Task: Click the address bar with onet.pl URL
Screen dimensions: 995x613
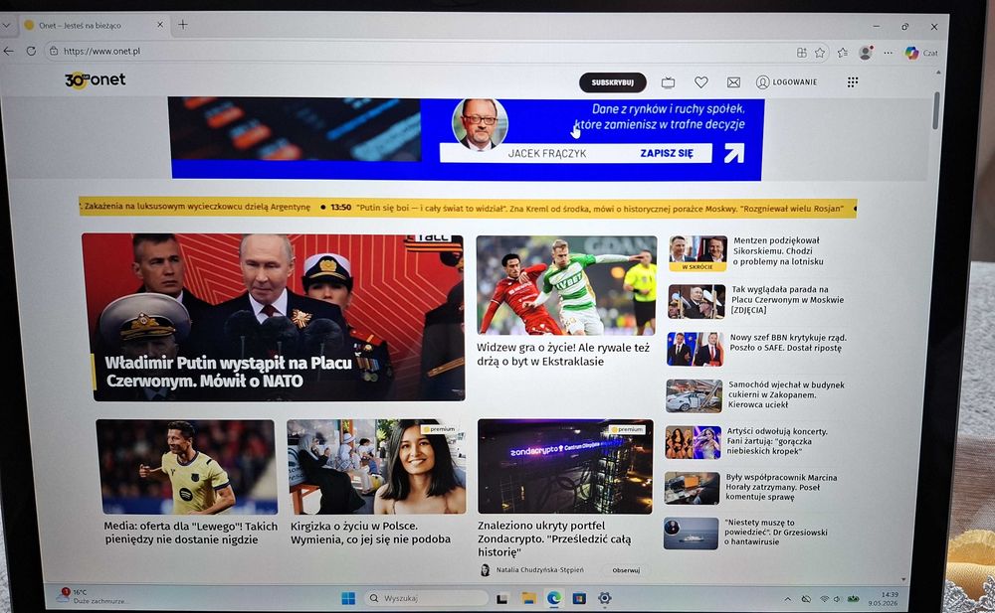Action: coord(419,52)
